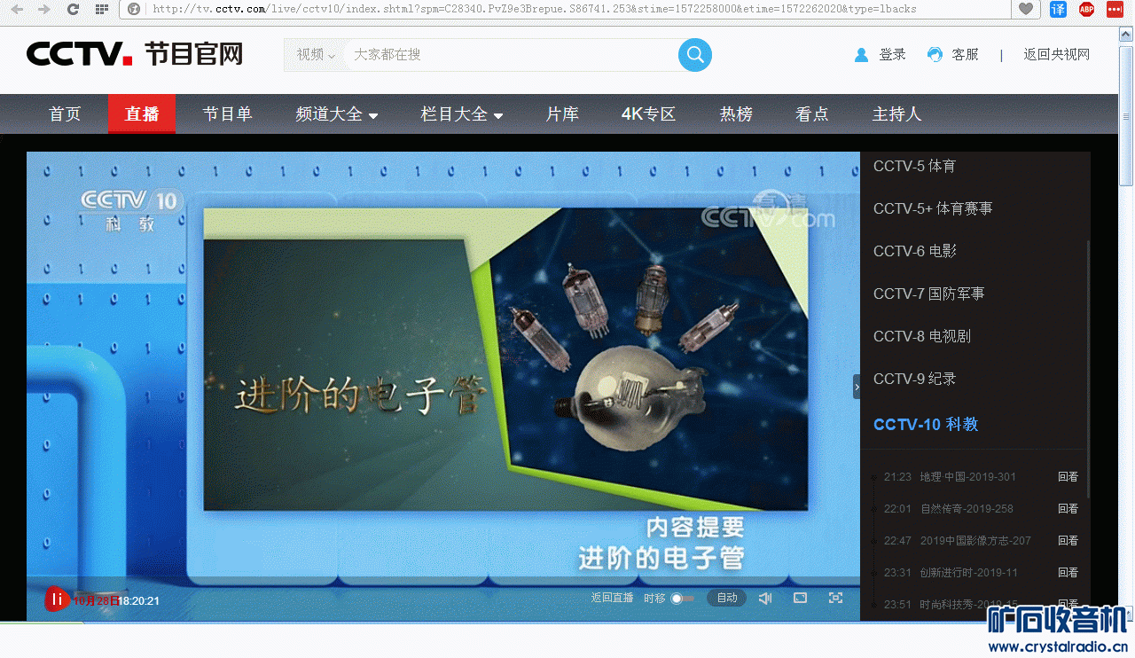Go to 返回央视网 link
Viewport: 1135px width, 658px height.
[1056, 55]
